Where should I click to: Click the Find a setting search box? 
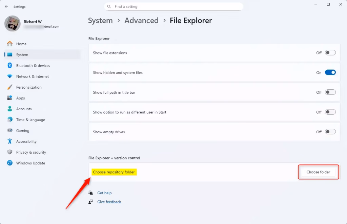tap(173, 7)
